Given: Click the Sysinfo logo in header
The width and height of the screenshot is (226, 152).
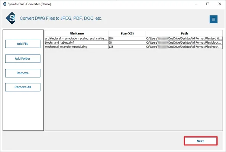Looking at the screenshot, I should pyautogui.click(x=11, y=18).
